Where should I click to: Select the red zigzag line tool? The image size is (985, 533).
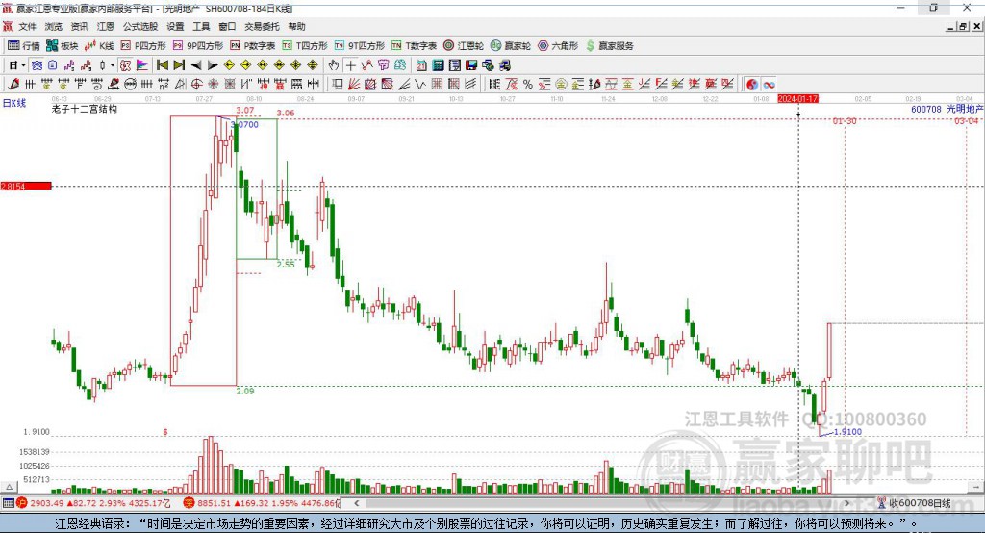point(366,65)
